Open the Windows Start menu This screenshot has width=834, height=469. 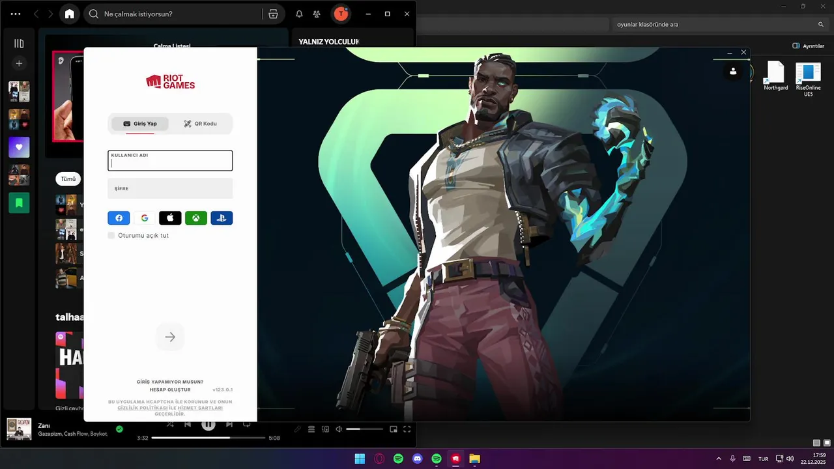point(360,459)
